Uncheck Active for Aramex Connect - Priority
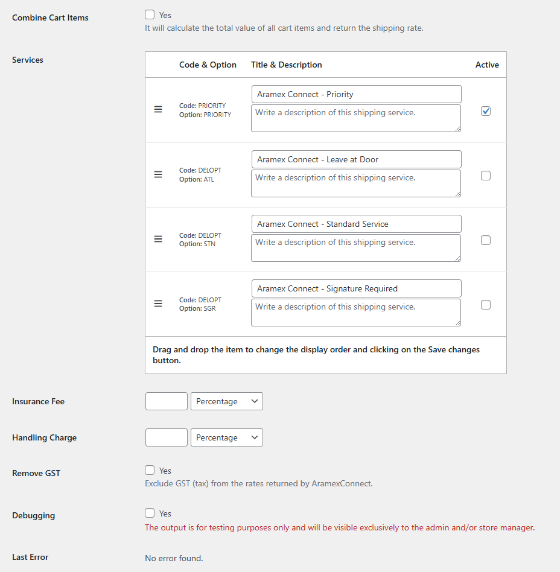The height and width of the screenshot is (572, 560). [x=486, y=111]
